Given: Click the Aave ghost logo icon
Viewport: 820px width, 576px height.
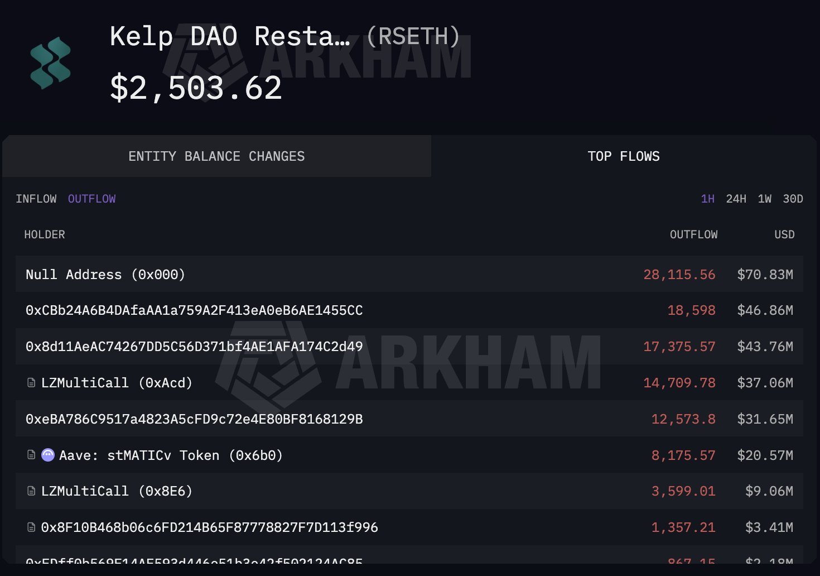Looking at the screenshot, I should pyautogui.click(x=48, y=455).
